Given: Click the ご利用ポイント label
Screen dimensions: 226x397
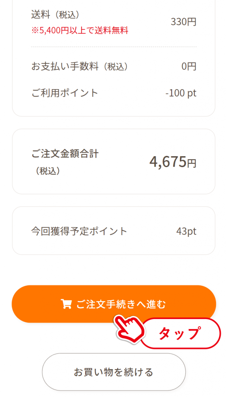Looking at the screenshot, I should 65,93.
